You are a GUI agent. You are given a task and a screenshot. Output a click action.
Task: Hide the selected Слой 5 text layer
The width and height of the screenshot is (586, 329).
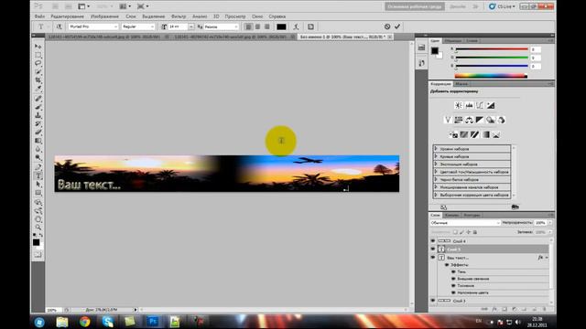(x=433, y=249)
